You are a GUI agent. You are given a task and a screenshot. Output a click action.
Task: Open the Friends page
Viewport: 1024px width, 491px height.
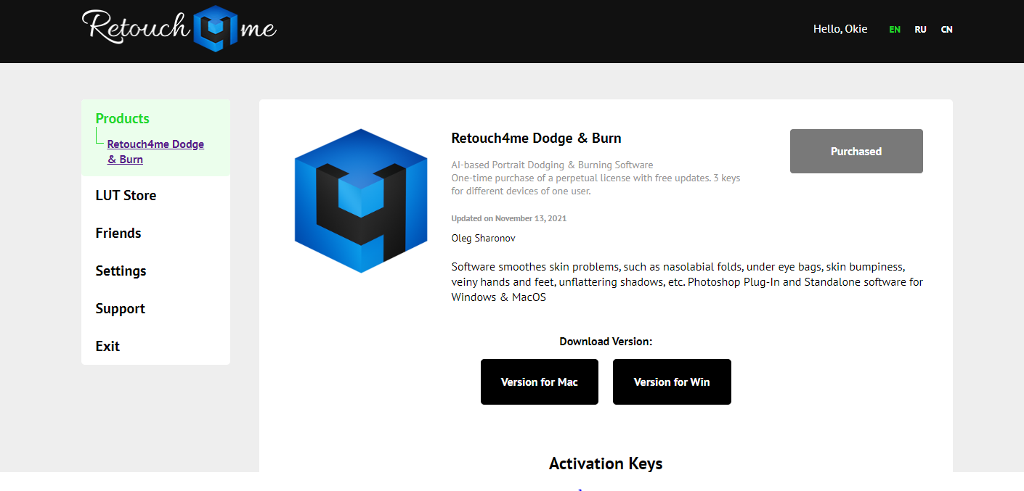pyautogui.click(x=118, y=233)
